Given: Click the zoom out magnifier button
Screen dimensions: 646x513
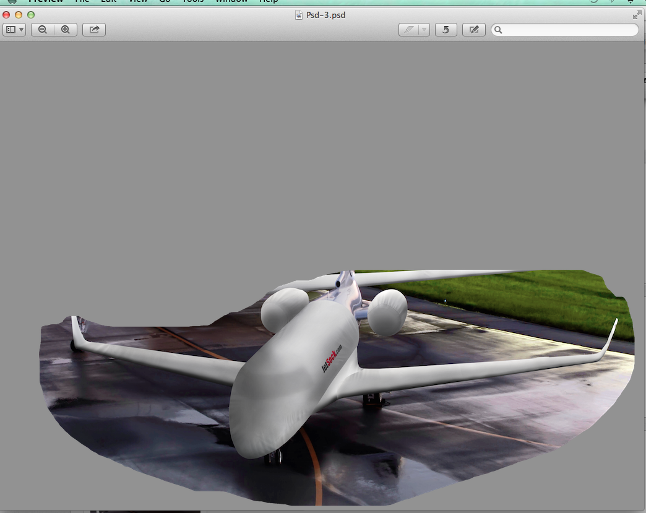Looking at the screenshot, I should click(x=43, y=29).
